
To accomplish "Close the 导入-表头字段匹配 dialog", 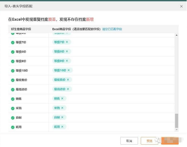I will click(x=181, y=6).
